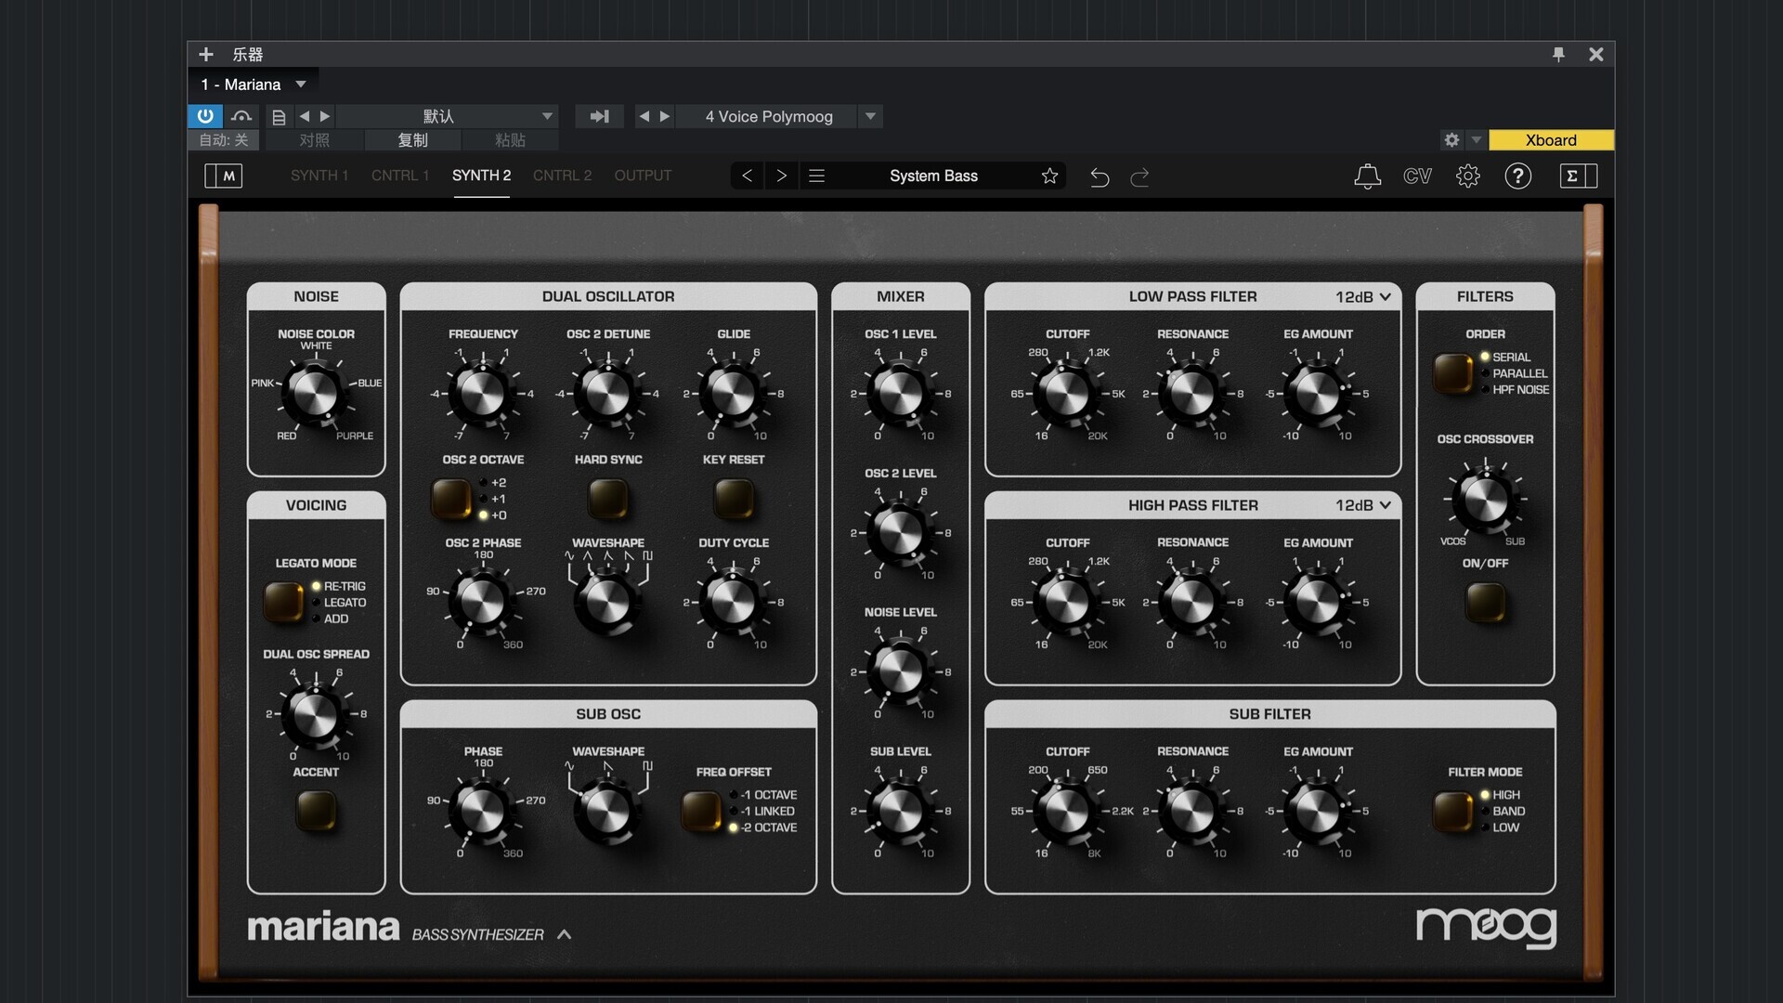Open the CV routing icon

click(x=1417, y=176)
